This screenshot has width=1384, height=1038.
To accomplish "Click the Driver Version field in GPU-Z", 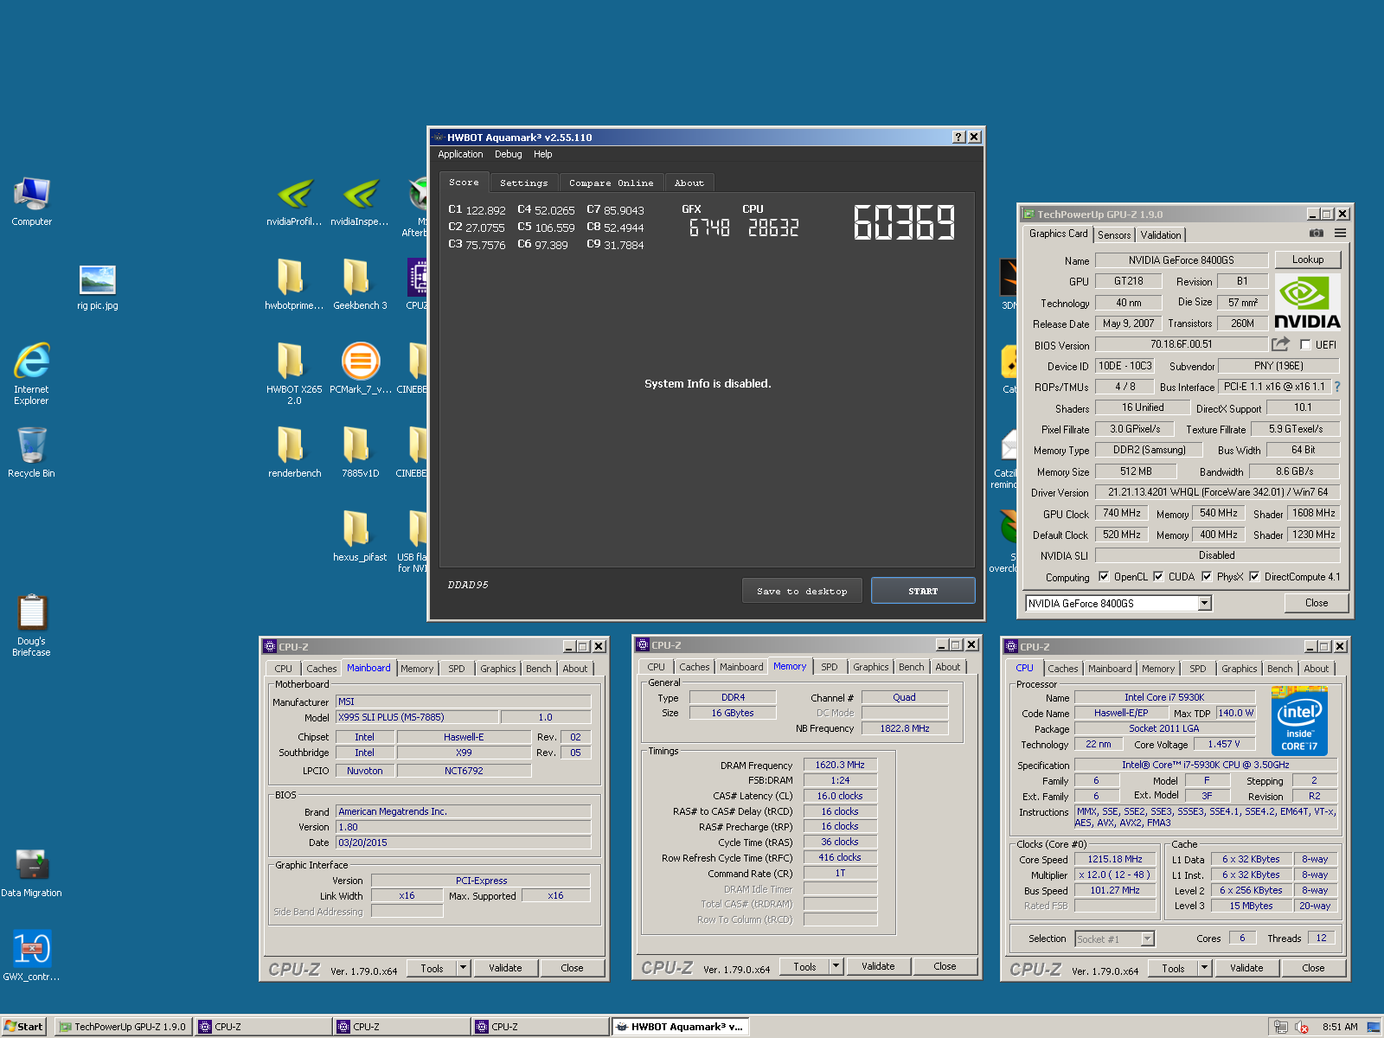I will point(1217,492).
